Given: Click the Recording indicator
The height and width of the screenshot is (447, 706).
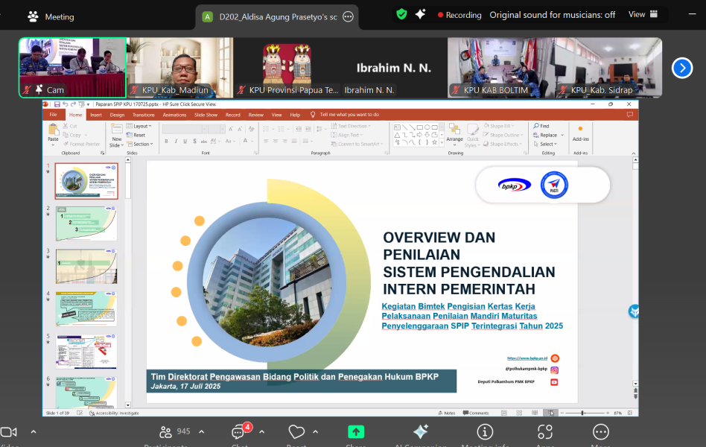Looking at the screenshot, I should click(x=459, y=15).
